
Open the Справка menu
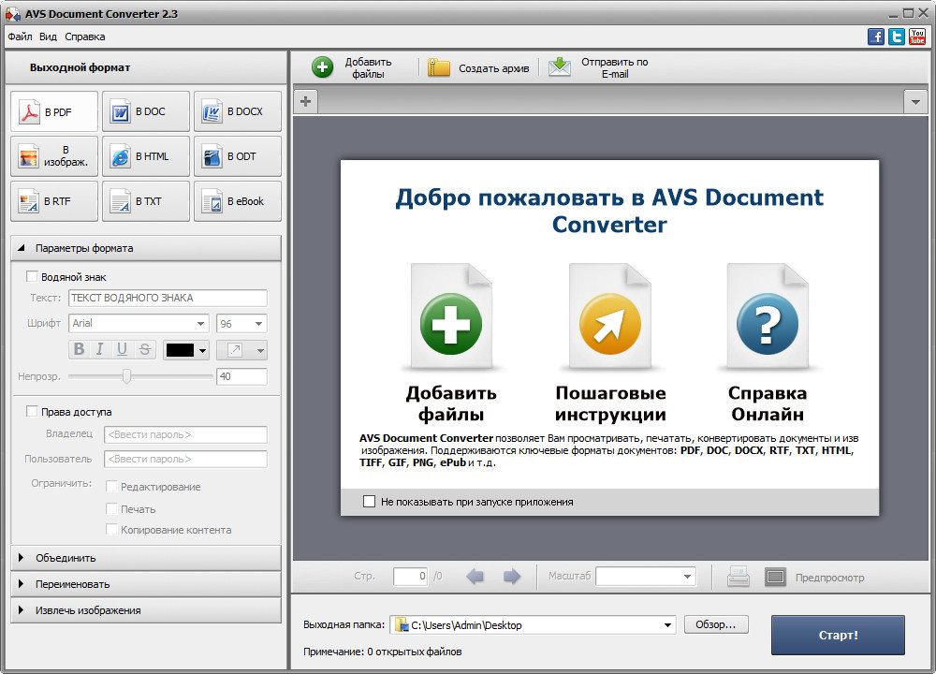pos(85,37)
